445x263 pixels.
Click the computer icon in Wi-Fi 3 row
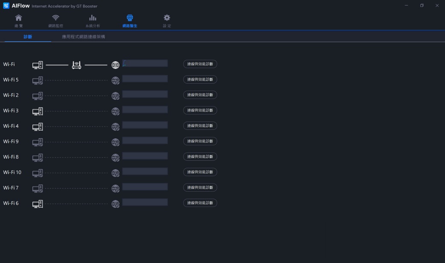pos(38,111)
